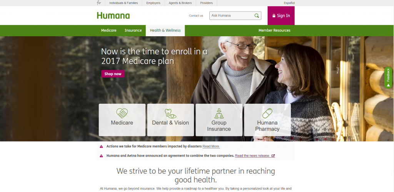Open Member Resources menu
The image size is (394, 192).
(x=274, y=30)
